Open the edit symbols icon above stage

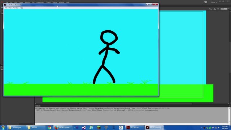(214, 9)
